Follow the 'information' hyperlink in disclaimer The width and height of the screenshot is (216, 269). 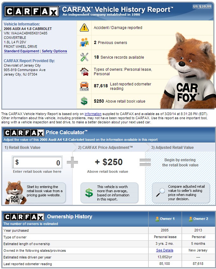coord(93,114)
